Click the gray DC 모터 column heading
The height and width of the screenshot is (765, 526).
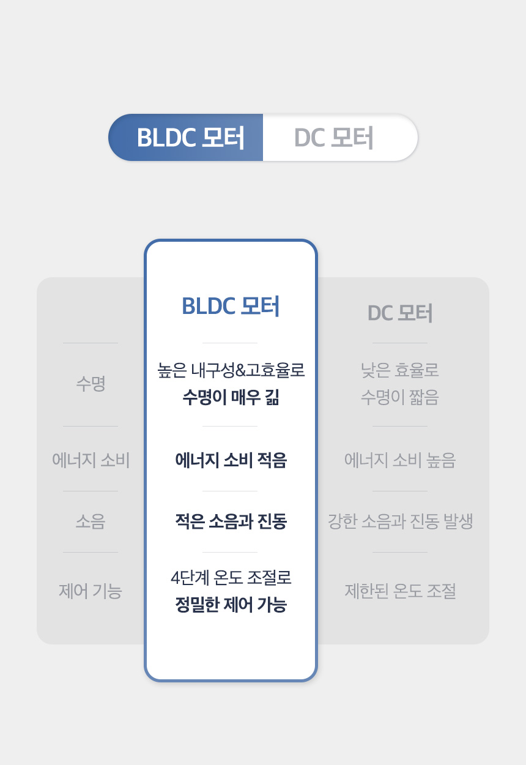coord(400,313)
